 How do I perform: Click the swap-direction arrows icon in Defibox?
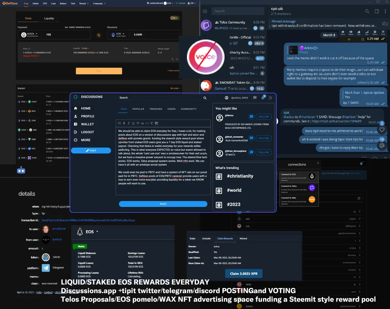point(99,35)
